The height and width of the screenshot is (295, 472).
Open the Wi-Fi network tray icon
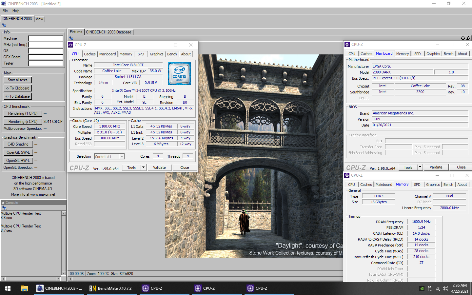(438, 288)
